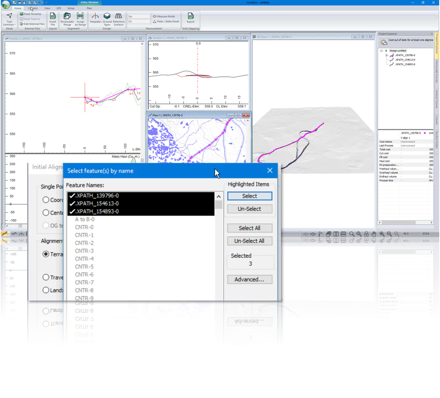The image size is (440, 398).
Task: Click the Undo arrow in quick access toolbar
Action: pyautogui.click(x=39, y=2)
